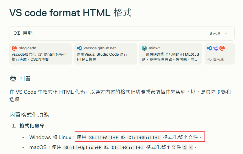
Task: Open the blog.csdn source card
Action: pyautogui.click(x=40, y=54)
